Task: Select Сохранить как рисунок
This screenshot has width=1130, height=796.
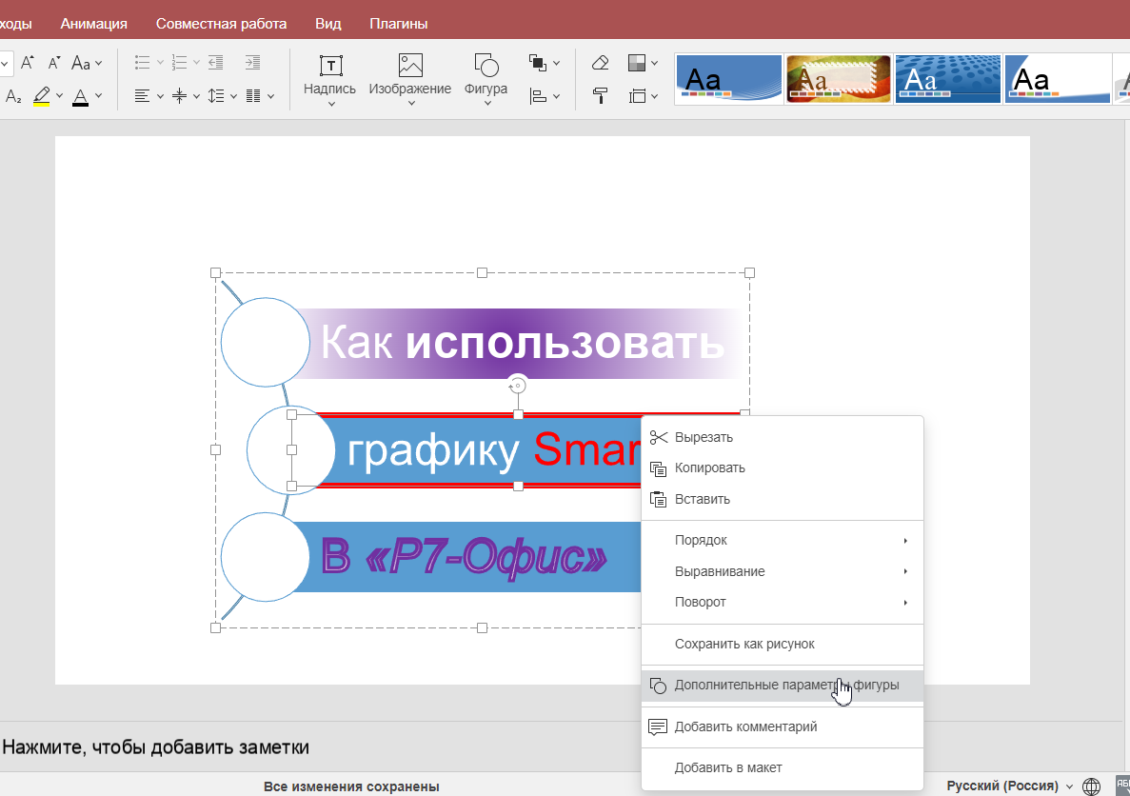Action: tap(782, 644)
